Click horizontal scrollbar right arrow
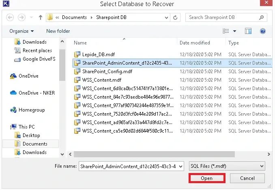The width and height of the screenshot is (275, 190). coord(269,154)
